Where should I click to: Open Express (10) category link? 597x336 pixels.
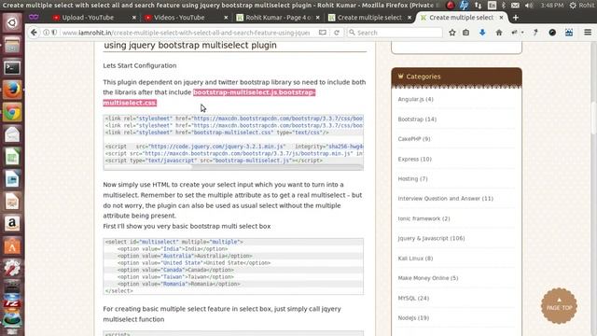click(x=414, y=159)
